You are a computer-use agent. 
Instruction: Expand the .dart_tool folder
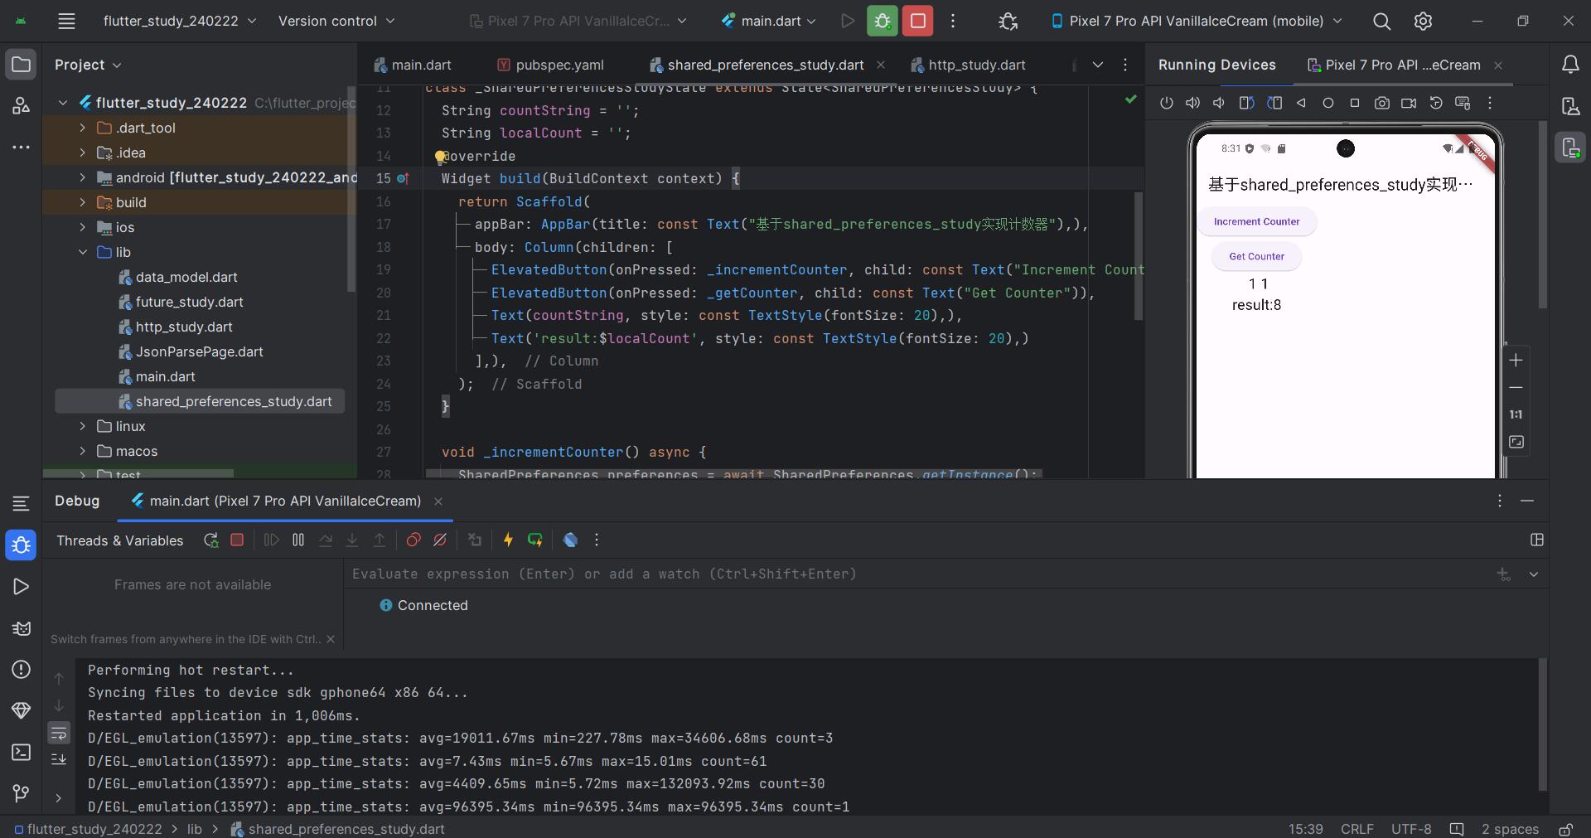pos(82,128)
